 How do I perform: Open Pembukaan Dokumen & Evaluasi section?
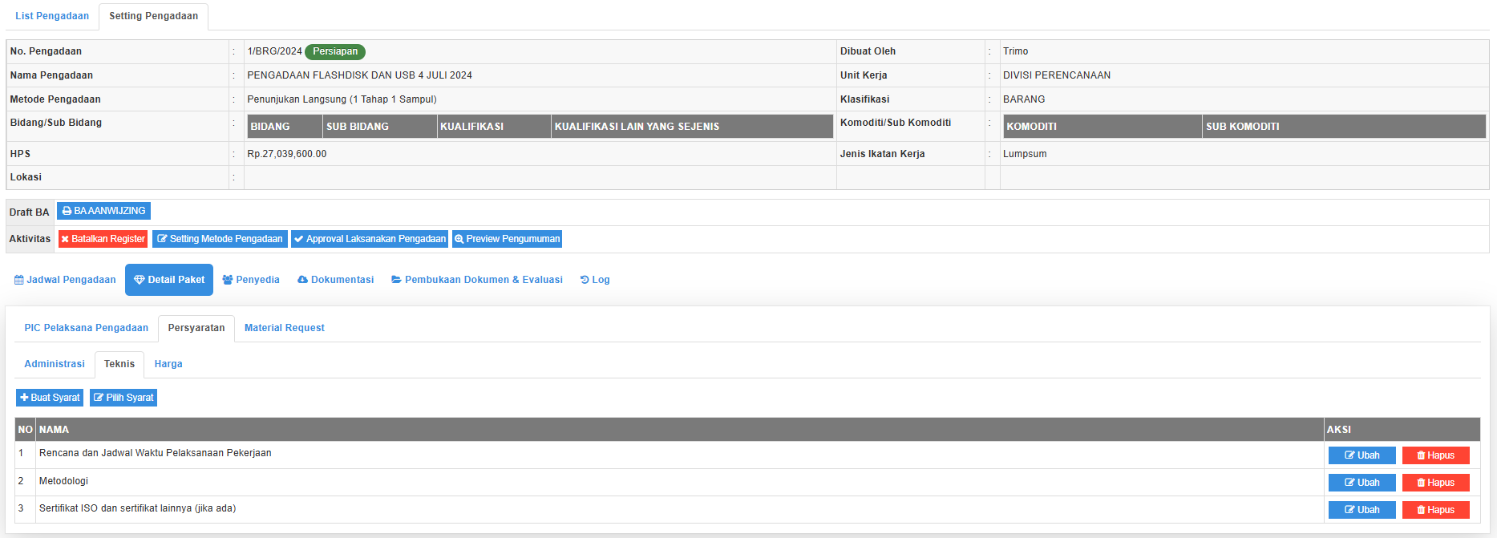pos(477,280)
